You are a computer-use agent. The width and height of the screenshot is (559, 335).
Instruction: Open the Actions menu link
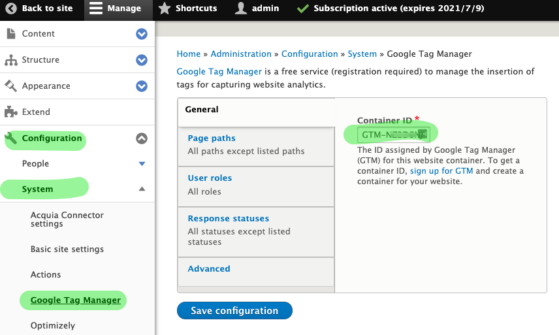(46, 274)
